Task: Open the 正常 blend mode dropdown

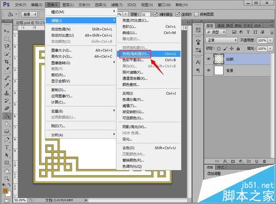Action: 222,40
